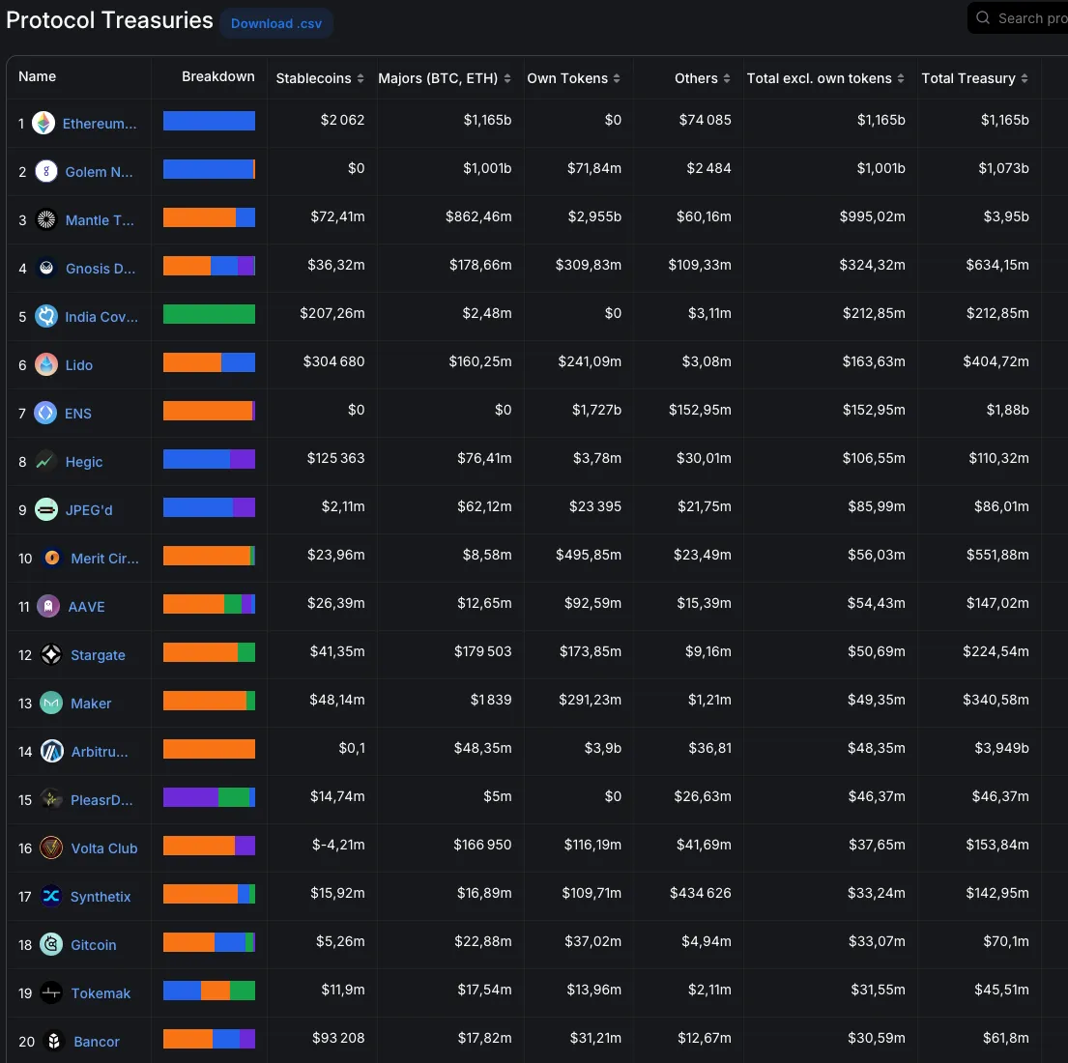This screenshot has width=1068, height=1063.
Task: Download the treasuries .csv file
Action: point(275,23)
